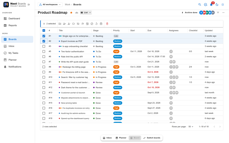
Task: Click the mark complete check-circle icon
Action: pyautogui.click(x=92, y=24)
